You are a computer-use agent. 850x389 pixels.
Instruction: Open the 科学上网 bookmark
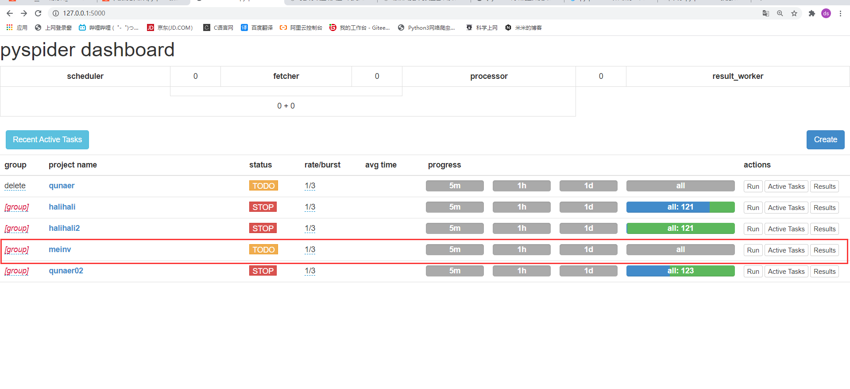coord(482,27)
